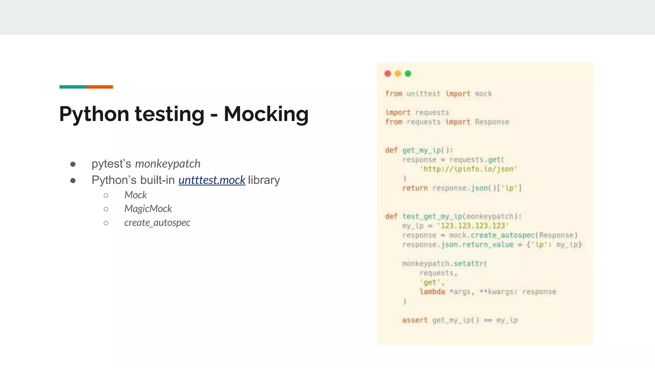Click the 'def get_my_ip():' code line

point(419,150)
